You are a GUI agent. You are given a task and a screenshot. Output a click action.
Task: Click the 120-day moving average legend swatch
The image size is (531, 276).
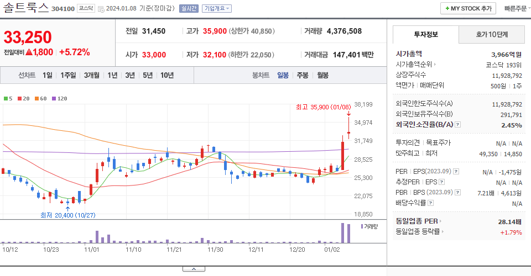[54, 99]
